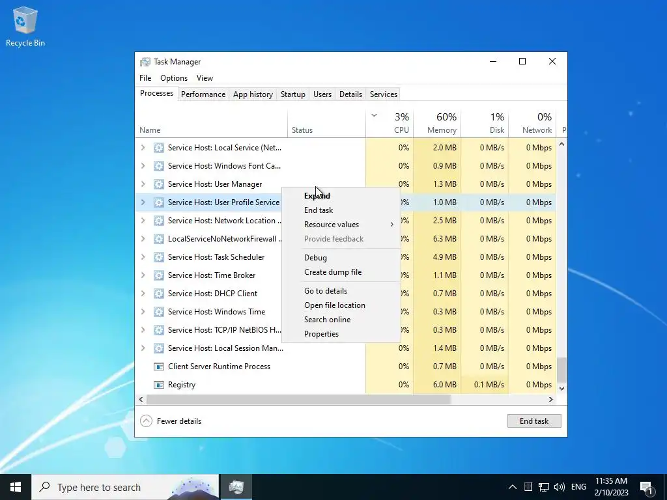Click the Task Manager taskbar icon

click(x=236, y=487)
